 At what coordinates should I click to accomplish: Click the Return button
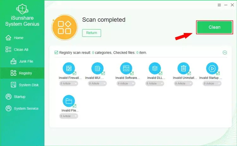pos(92,33)
